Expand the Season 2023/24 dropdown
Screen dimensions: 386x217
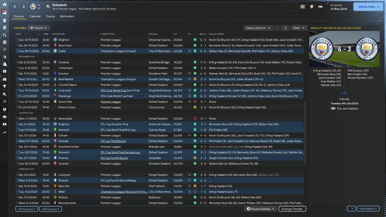point(258,28)
